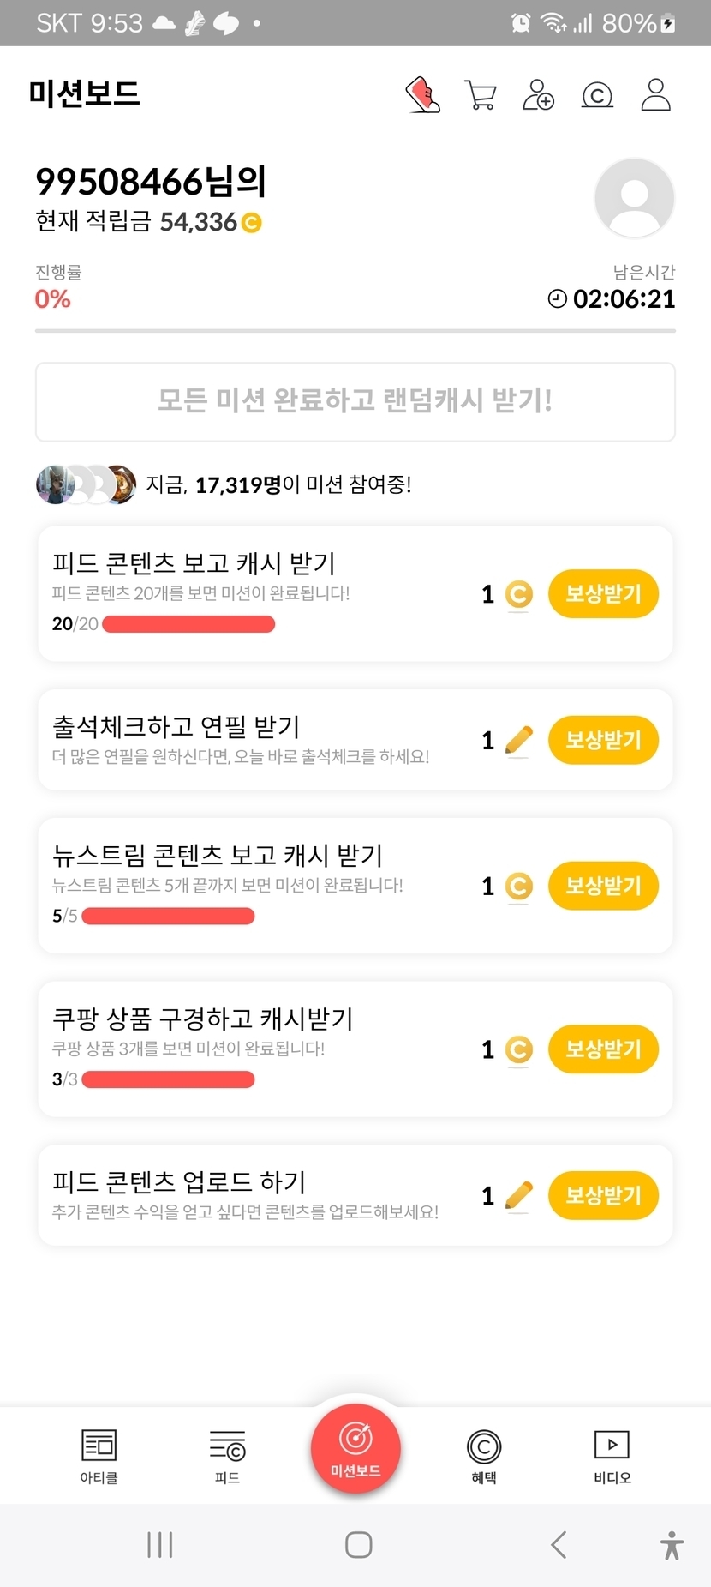
Task: Claim reward for 뉴스트림 콘텐츠 mission
Action: point(603,886)
